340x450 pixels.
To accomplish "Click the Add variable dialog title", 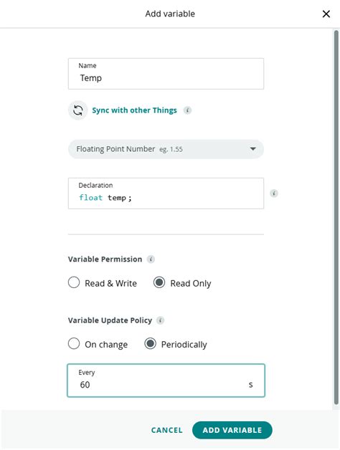I will click(170, 14).
